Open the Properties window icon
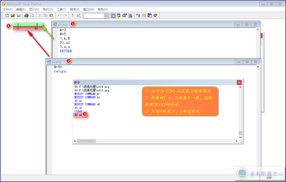Image resolution: width=286 pixels, height=182 pixels. [125, 15]
